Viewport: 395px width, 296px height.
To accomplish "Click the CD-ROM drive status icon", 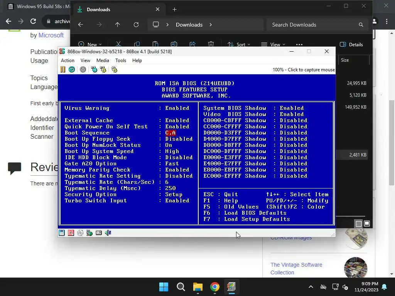I will 80,233.
